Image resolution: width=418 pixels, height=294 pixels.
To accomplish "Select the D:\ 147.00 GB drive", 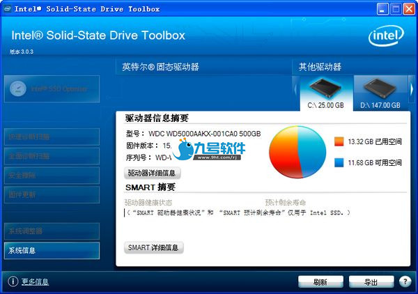I will [x=380, y=93].
